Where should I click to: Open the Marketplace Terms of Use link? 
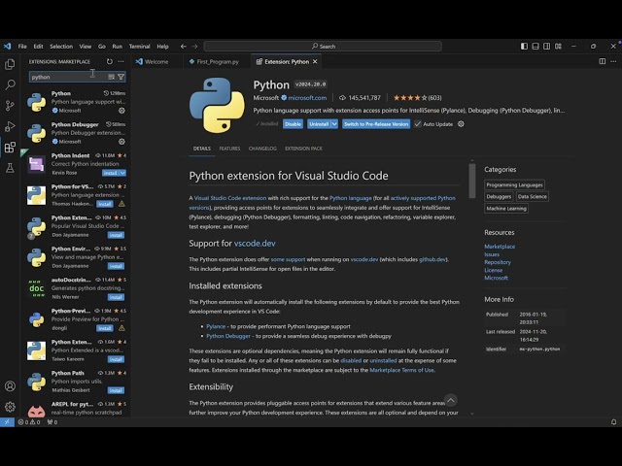point(401,370)
